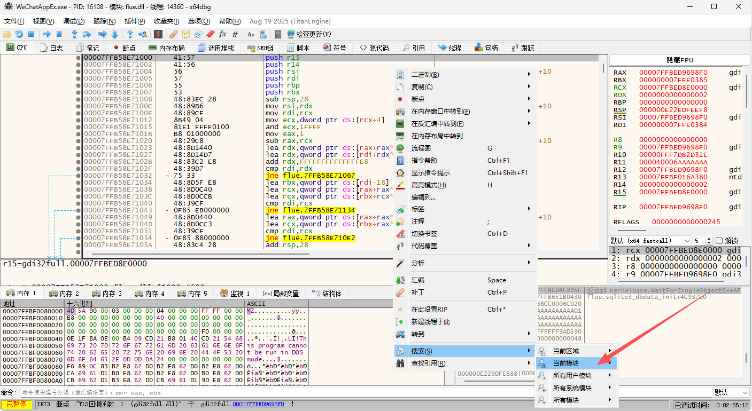Open the String references Az icon

(x=250, y=34)
